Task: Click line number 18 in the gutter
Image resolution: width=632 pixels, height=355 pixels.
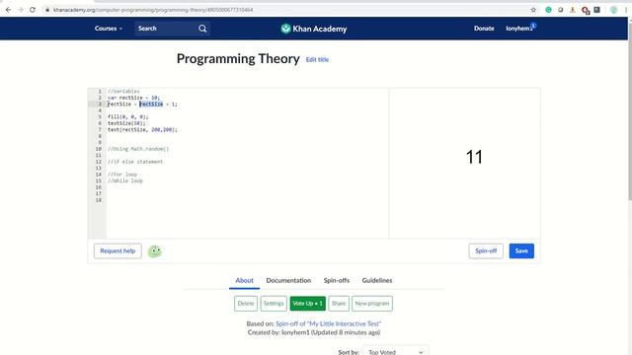Action: pos(99,200)
